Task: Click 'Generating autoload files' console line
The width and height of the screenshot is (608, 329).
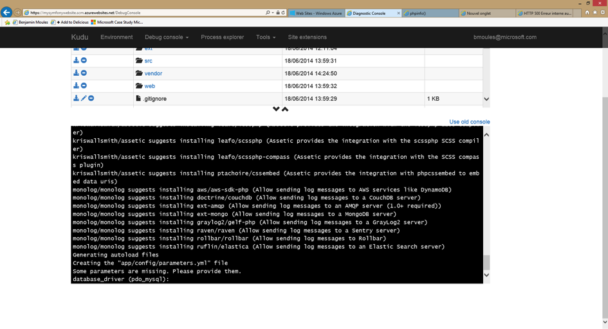Action: click(x=116, y=254)
